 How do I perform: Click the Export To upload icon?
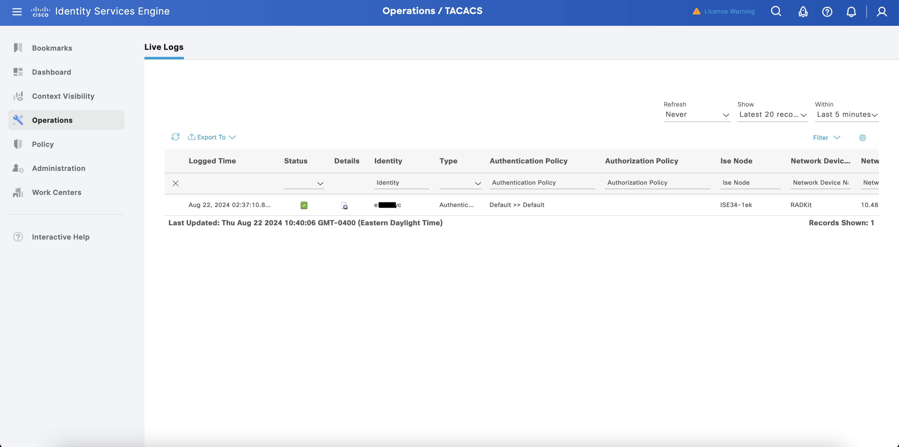[x=192, y=137]
